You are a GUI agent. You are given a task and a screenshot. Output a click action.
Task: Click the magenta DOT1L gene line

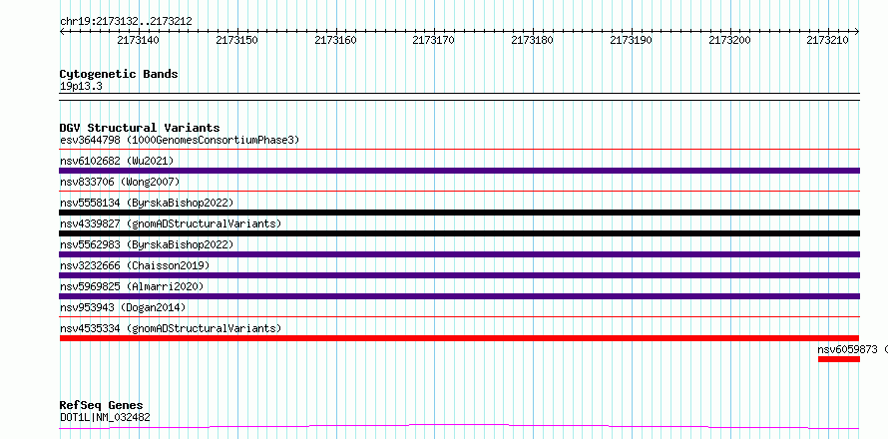click(459, 426)
